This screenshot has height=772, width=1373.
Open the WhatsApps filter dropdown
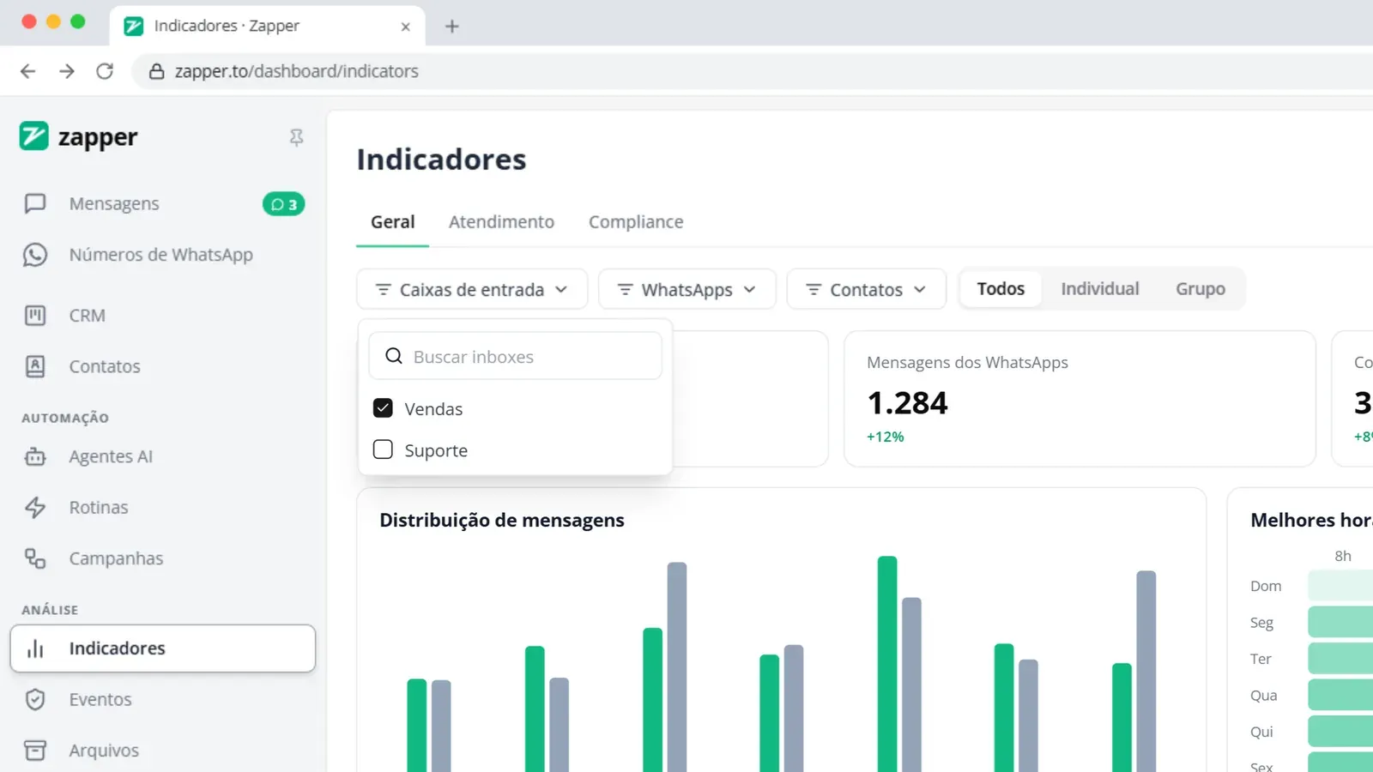[687, 289]
